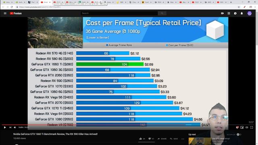Open the YouTube guide hamburger menu
This screenshot has width=258, height=145.
click(x=5, y=13)
